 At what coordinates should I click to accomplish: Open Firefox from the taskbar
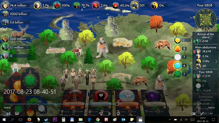(29, 120)
